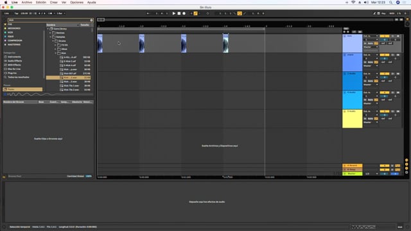Screen dimensions: 411x231
Task: Select the first kick clip in arrangement
Action: point(100,44)
